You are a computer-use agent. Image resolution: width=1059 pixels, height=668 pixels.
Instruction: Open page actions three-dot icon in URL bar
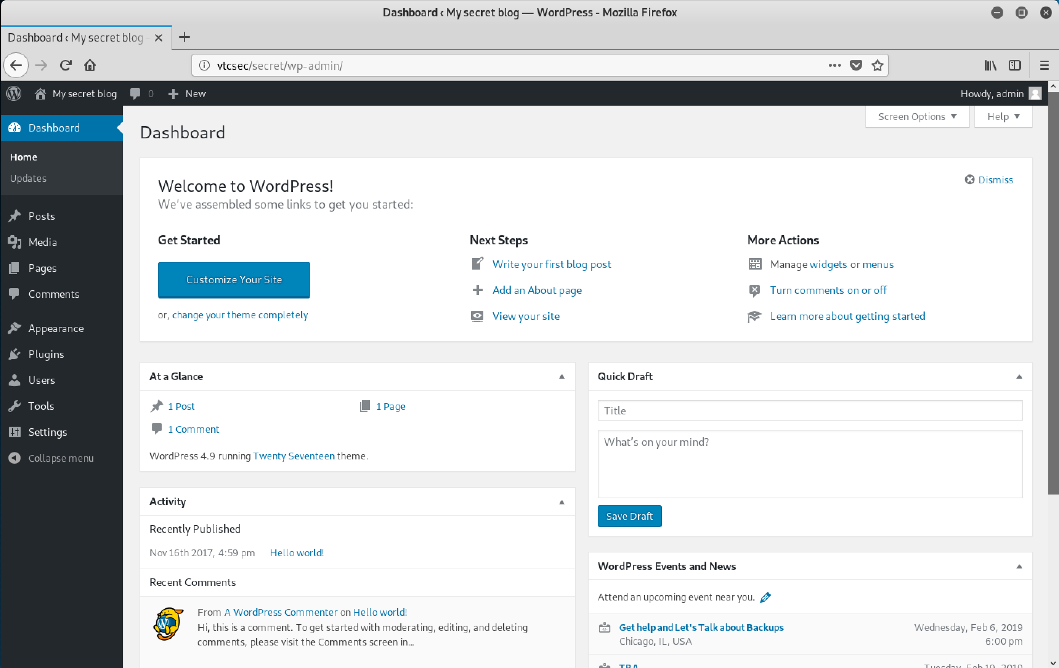coord(834,65)
